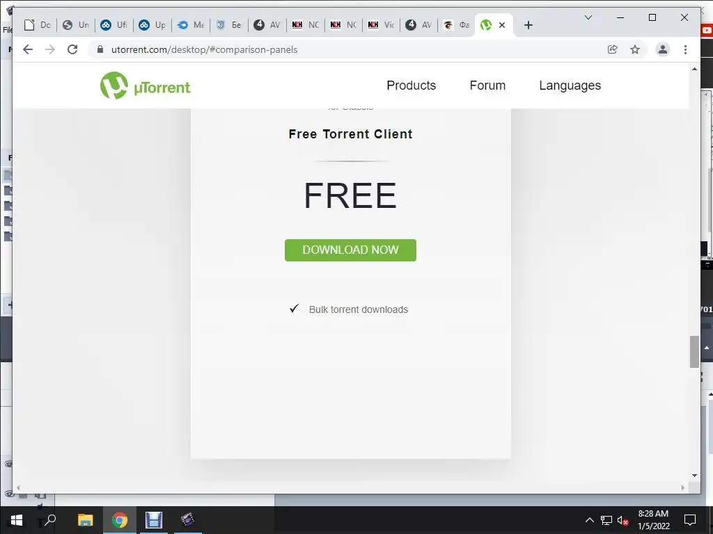Click the vertical scrollbar thumb
The image size is (713, 534).
(x=694, y=351)
